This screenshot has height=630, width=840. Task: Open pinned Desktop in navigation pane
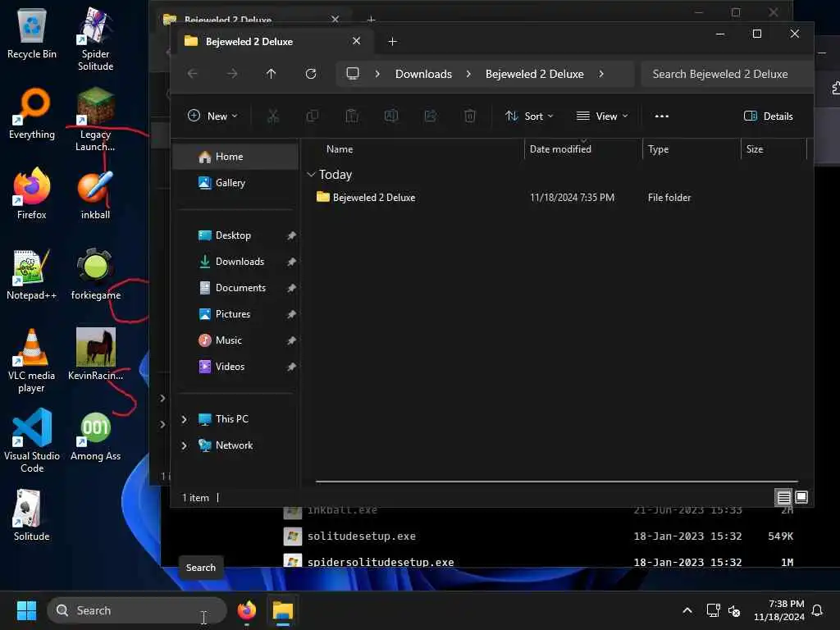(235, 235)
